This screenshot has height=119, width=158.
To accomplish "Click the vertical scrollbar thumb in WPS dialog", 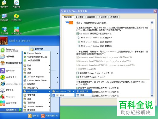I will tap(152, 62).
